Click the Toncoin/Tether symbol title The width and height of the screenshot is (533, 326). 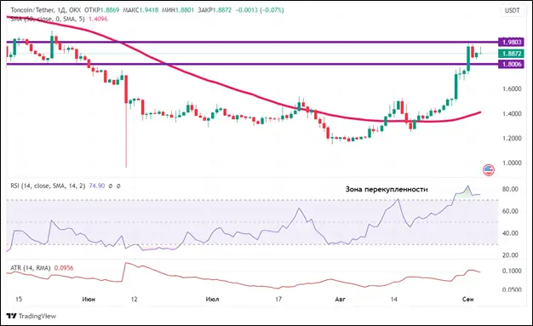[x=32, y=10]
